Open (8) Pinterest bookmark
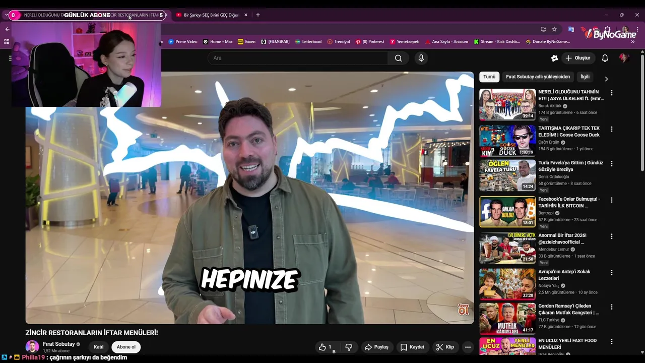This screenshot has height=363, width=645. click(x=369, y=42)
